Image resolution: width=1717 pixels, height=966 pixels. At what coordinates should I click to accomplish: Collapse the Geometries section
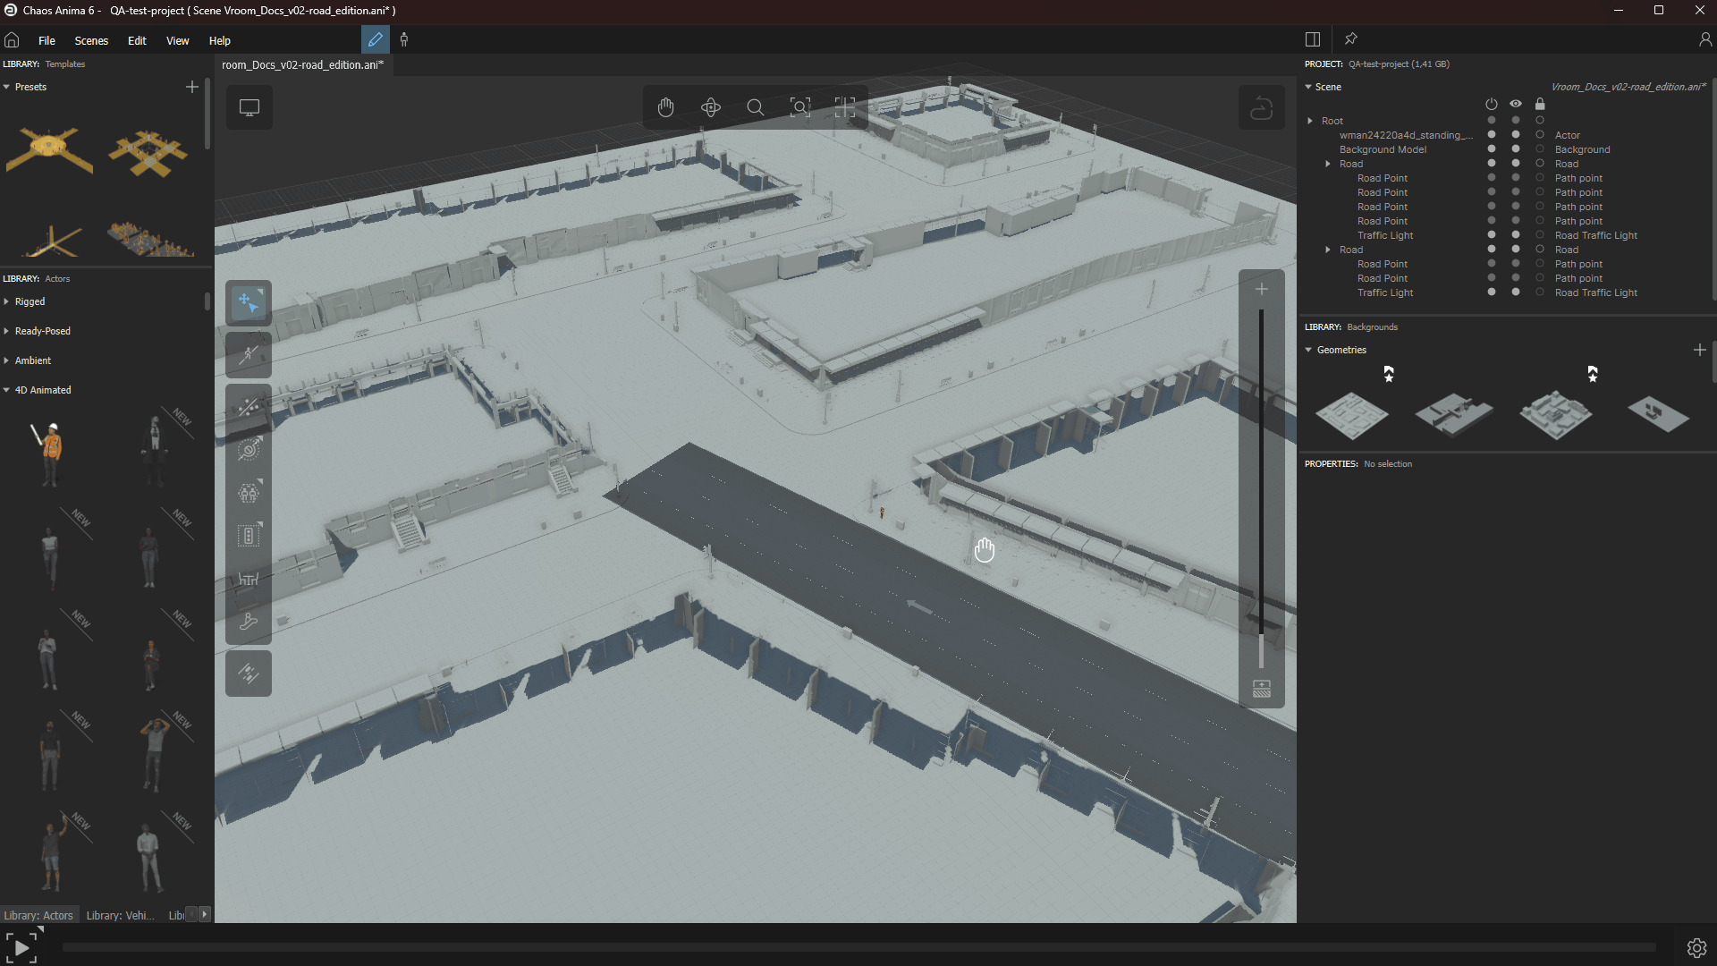click(1308, 350)
